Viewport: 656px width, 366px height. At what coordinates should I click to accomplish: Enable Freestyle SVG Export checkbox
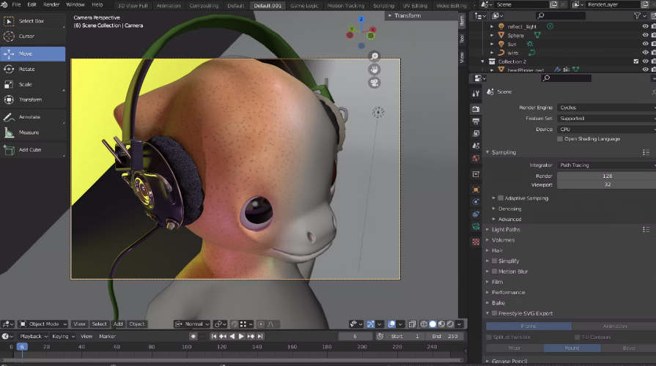[x=494, y=313]
